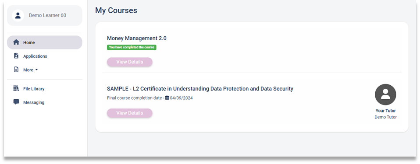
Task: View Details for SAMPLE L2 Certificate course
Action: click(x=130, y=113)
